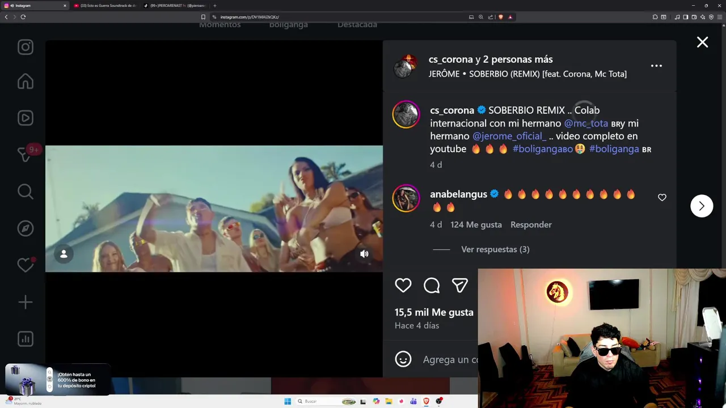Switch to 'Esto es Guerra Soundtrack' YouTube tab
The image size is (726, 408).
(105, 6)
